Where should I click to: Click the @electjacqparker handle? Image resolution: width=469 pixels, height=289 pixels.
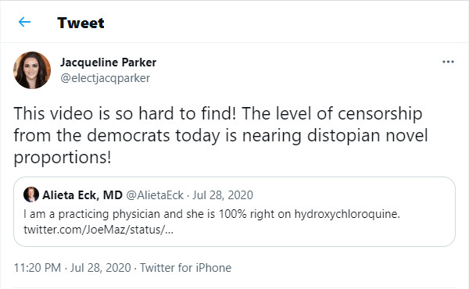click(105, 78)
